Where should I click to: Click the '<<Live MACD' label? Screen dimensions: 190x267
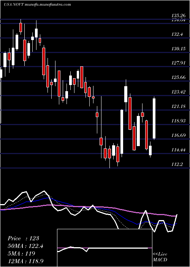point(160,257)
